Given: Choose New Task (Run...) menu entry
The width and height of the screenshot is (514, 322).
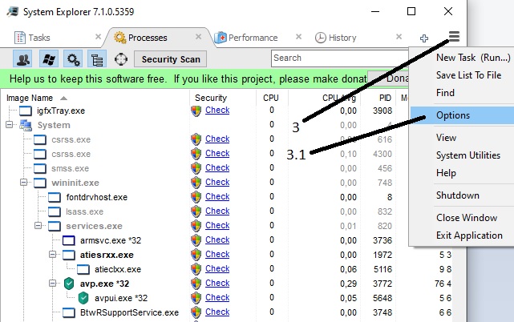Looking at the screenshot, I should [473, 58].
